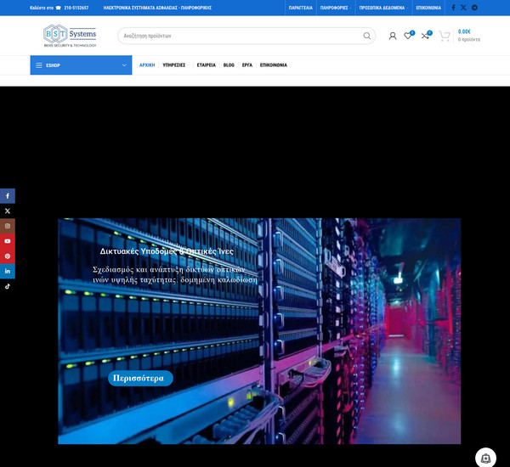Open the ΕΡΓΑ menu item
Viewport: 510px width, 467px height.
(247, 65)
